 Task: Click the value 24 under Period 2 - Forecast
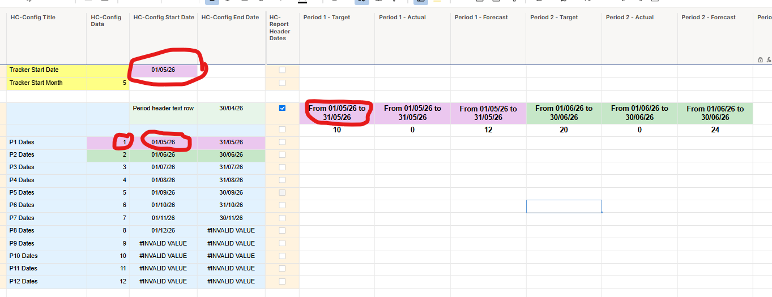coord(715,130)
